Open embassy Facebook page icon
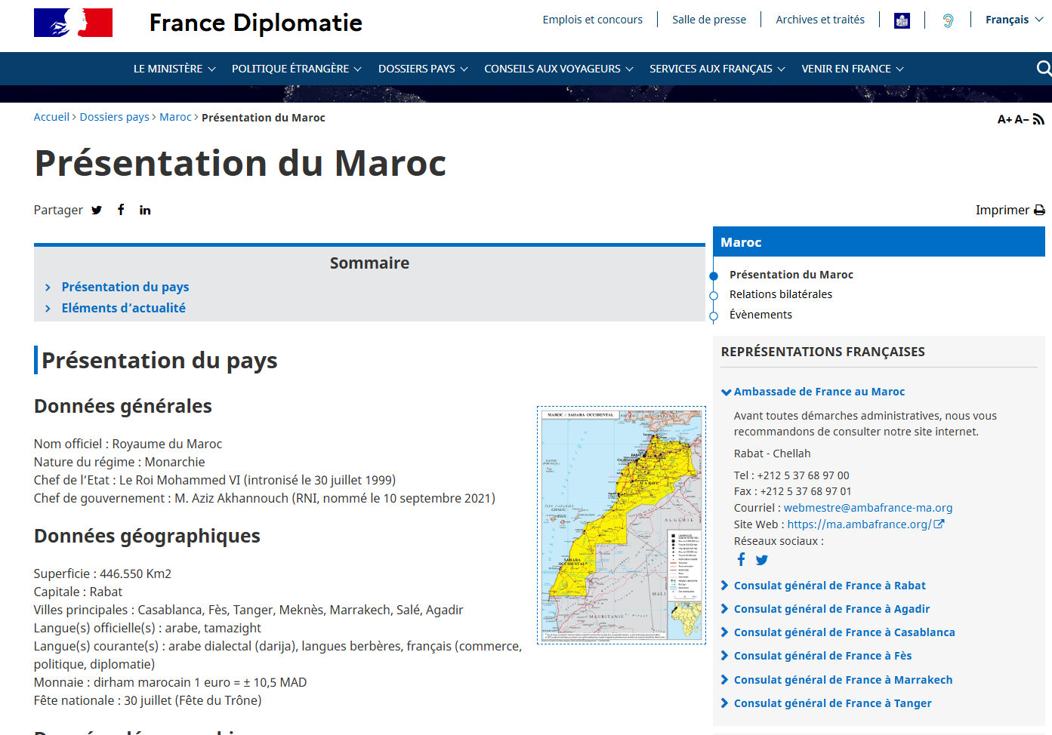Viewport: 1052px width, 735px height. pos(741,560)
